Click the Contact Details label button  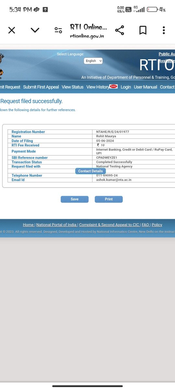point(90,171)
